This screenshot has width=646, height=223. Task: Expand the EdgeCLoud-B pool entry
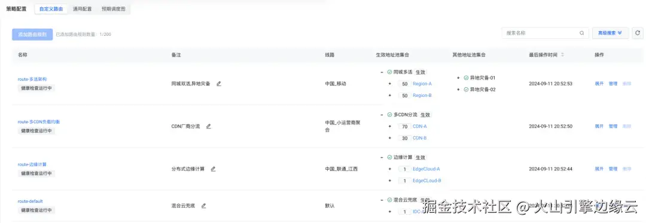click(390, 181)
